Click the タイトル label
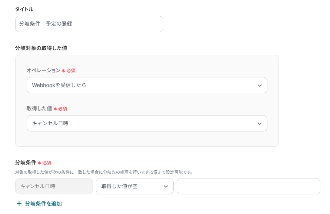This screenshot has width=330, height=214. (24, 9)
